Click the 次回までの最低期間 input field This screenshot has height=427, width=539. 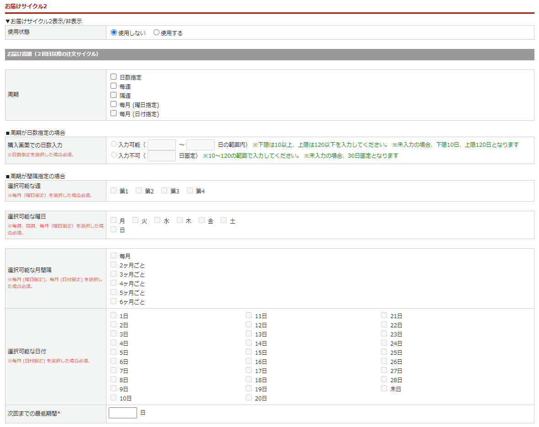click(x=123, y=413)
